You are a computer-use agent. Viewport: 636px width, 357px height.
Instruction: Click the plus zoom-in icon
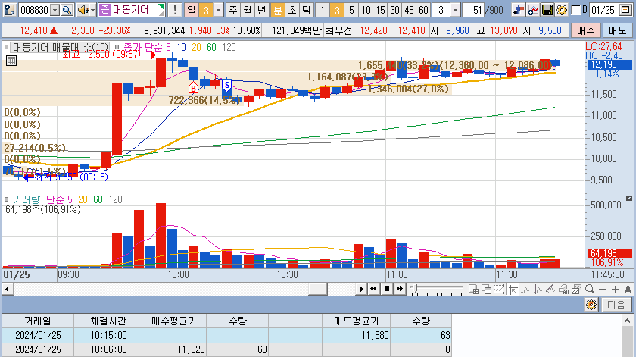tap(616, 290)
